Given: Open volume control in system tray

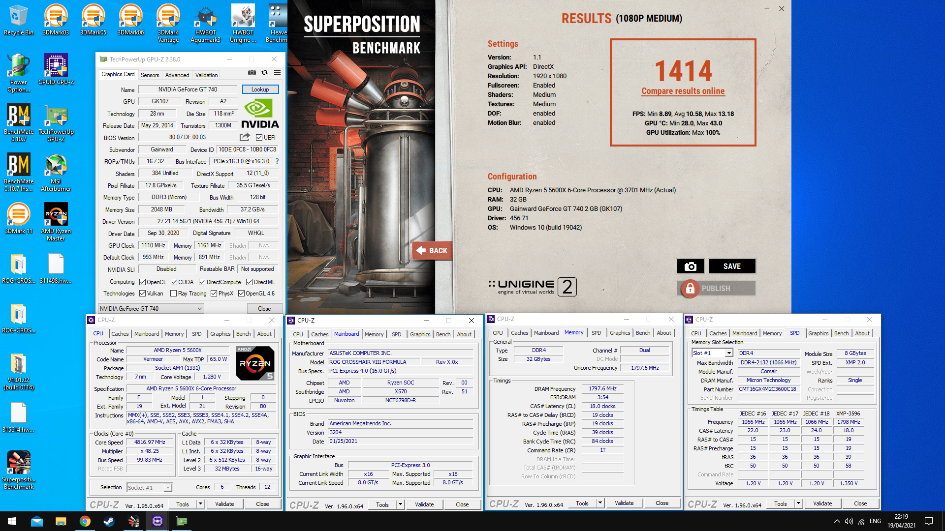Looking at the screenshot, I should [x=849, y=521].
